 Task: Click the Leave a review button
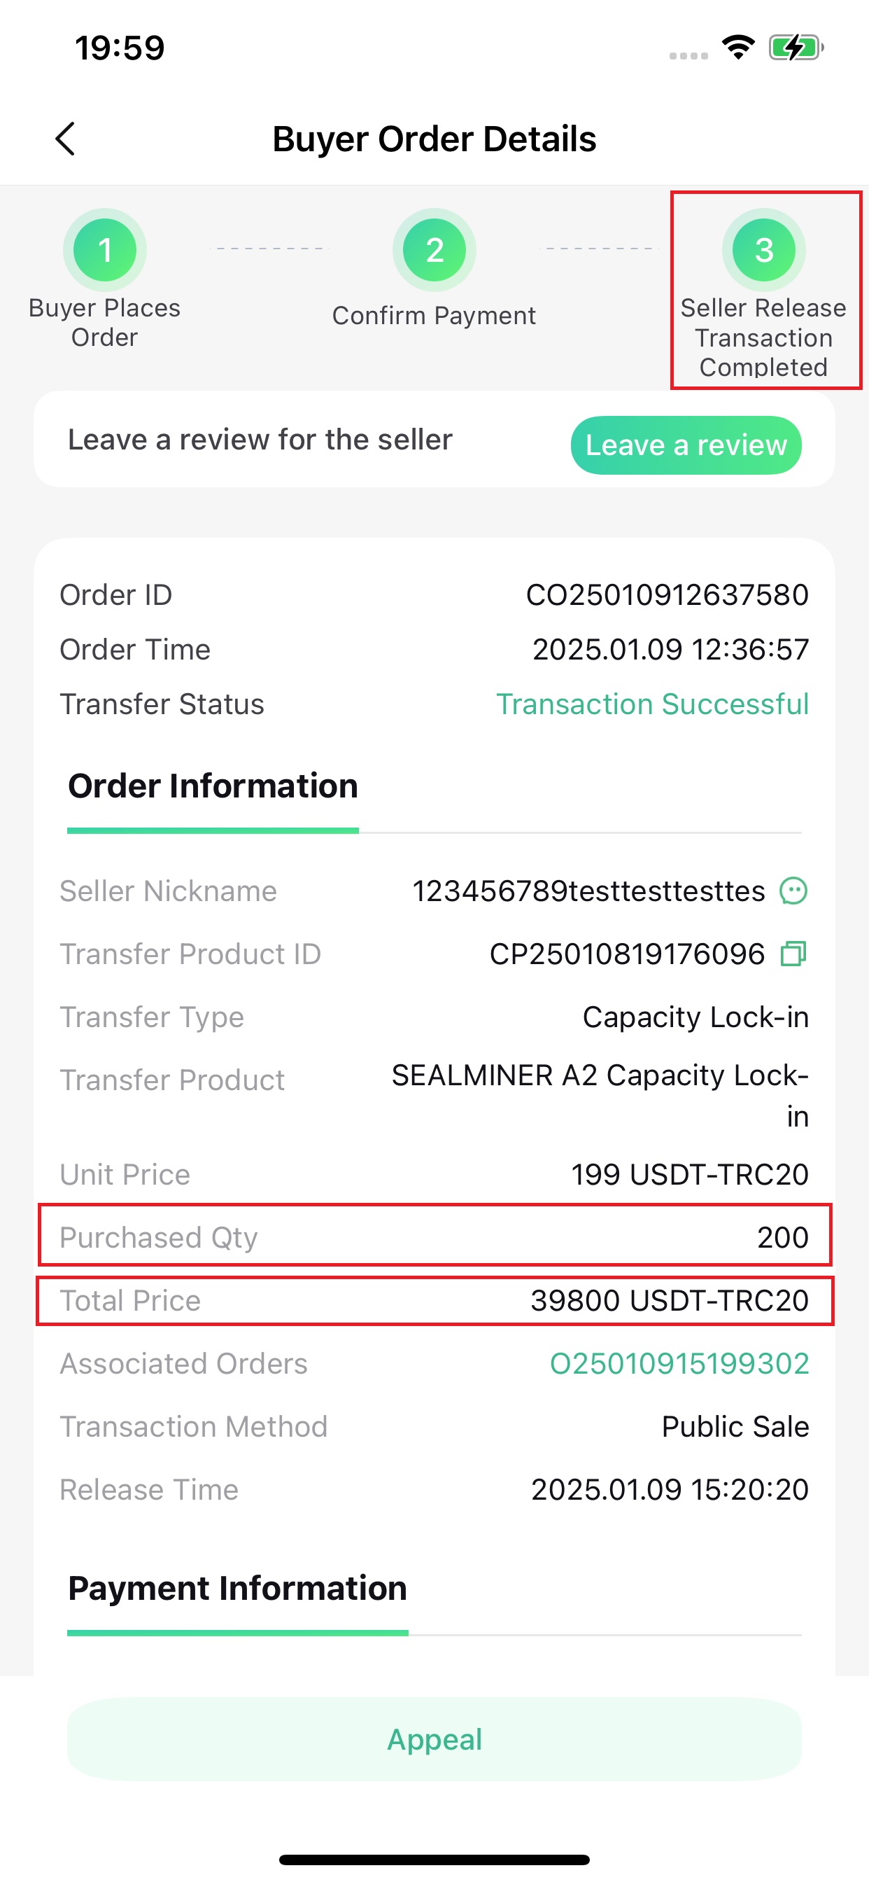686,445
